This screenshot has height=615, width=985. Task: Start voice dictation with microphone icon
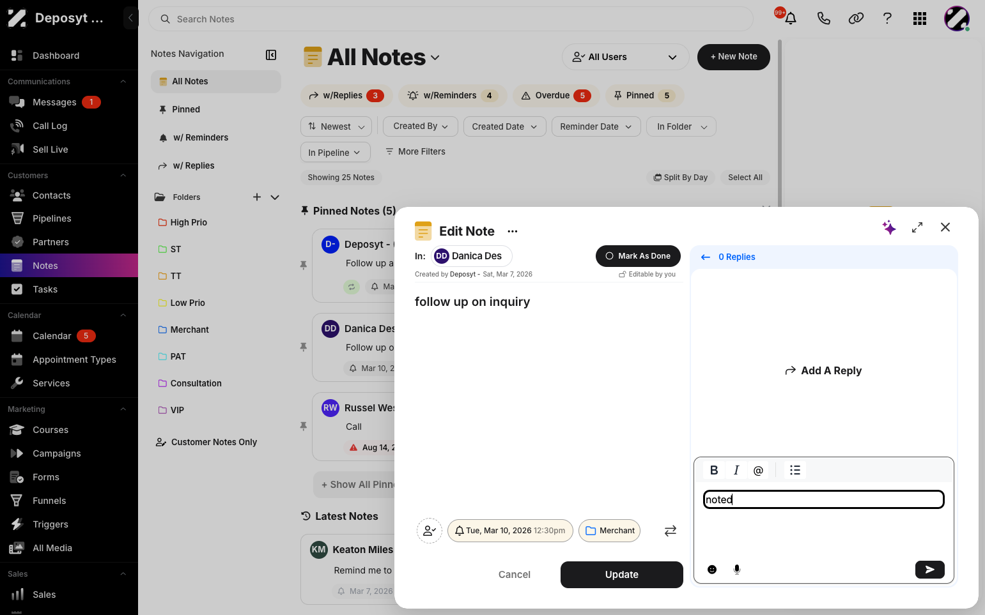737,570
